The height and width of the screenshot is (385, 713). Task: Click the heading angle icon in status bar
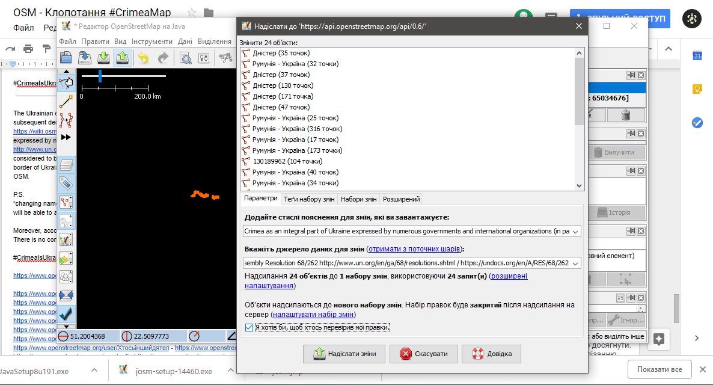tap(194, 336)
